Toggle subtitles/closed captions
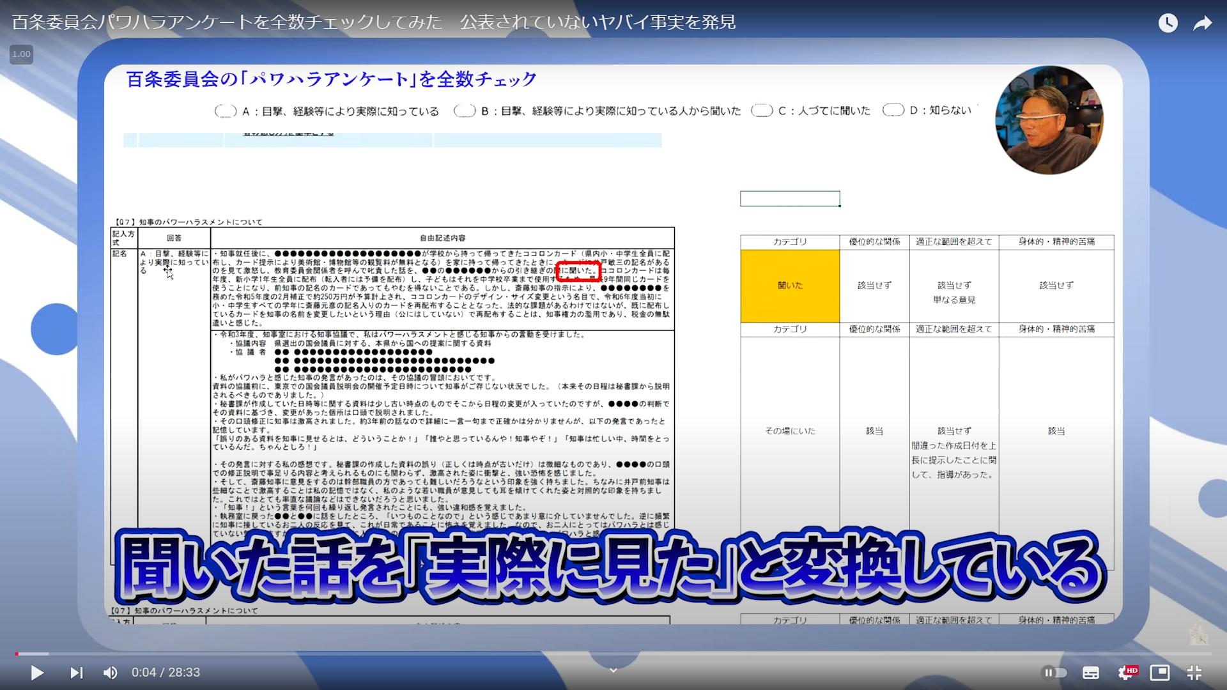 [x=1090, y=672]
